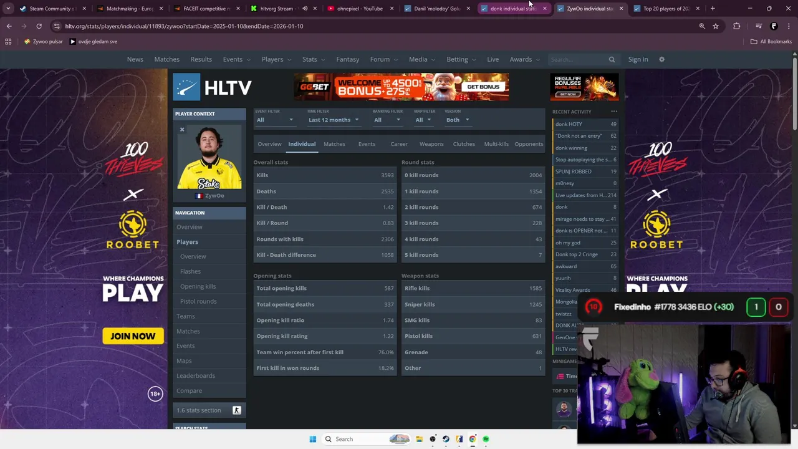The height and width of the screenshot is (449, 798).
Task: Click the HLTV logo
Action: pyautogui.click(x=213, y=87)
